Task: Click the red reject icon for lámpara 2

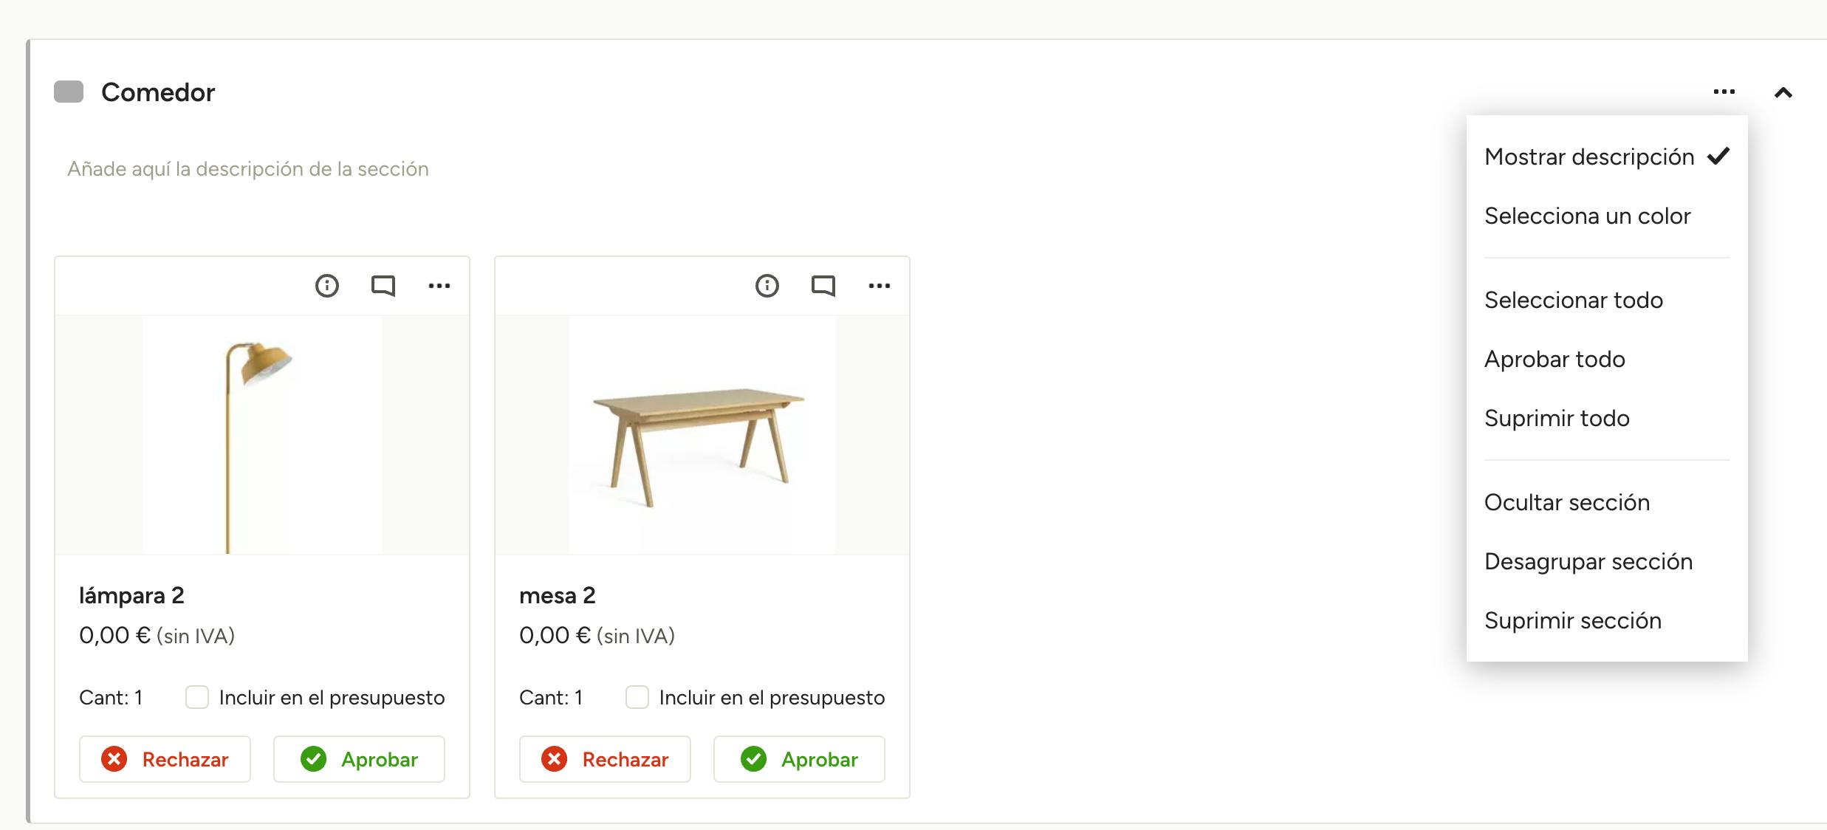Action: (x=114, y=759)
